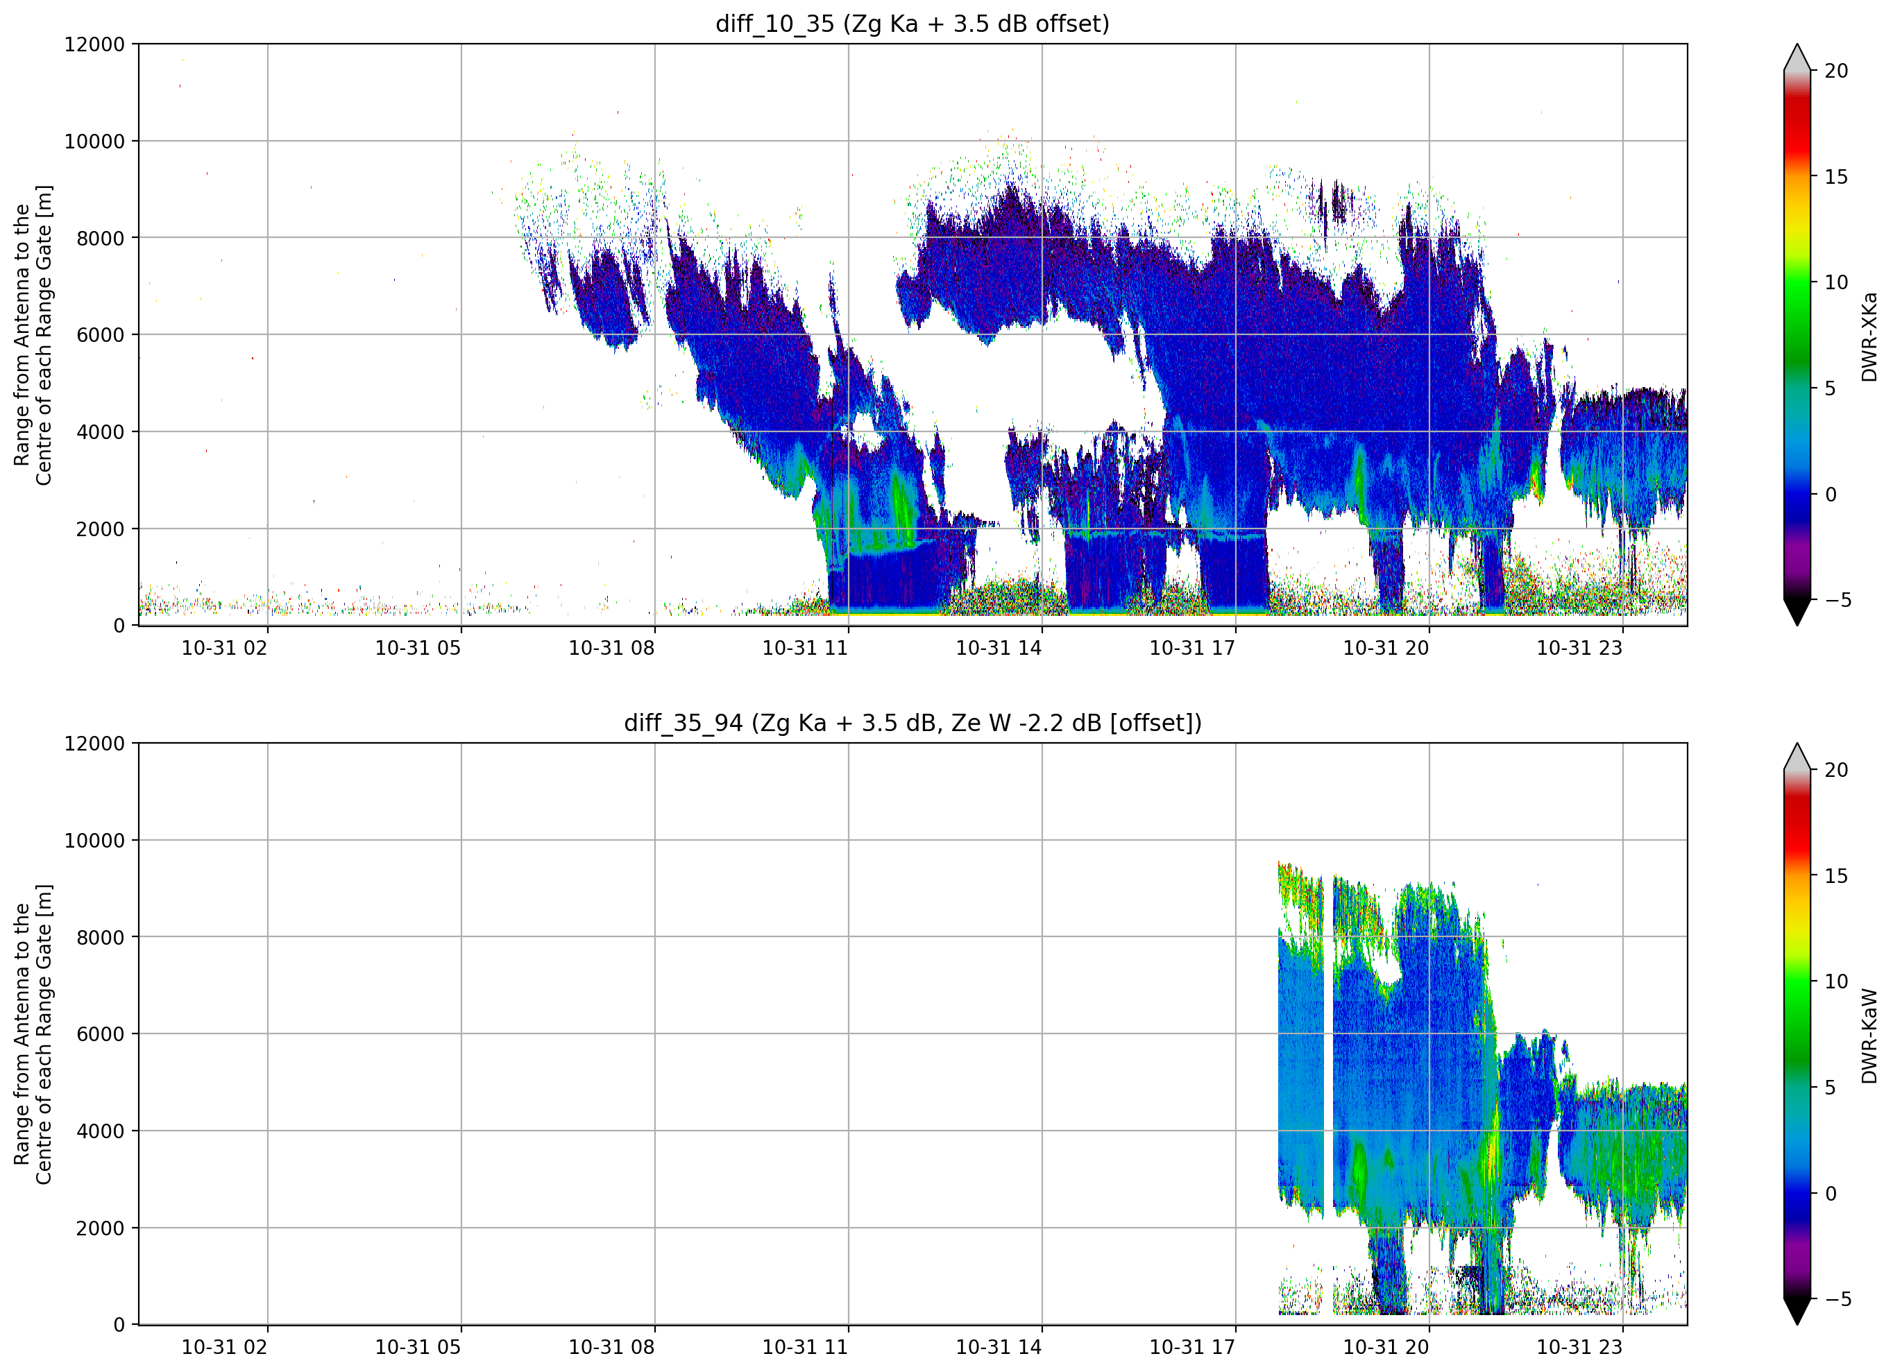This screenshot has height=1372, width=1893.
Task: Click y-tick "6000" on the bottom plot
Action: point(100,1035)
